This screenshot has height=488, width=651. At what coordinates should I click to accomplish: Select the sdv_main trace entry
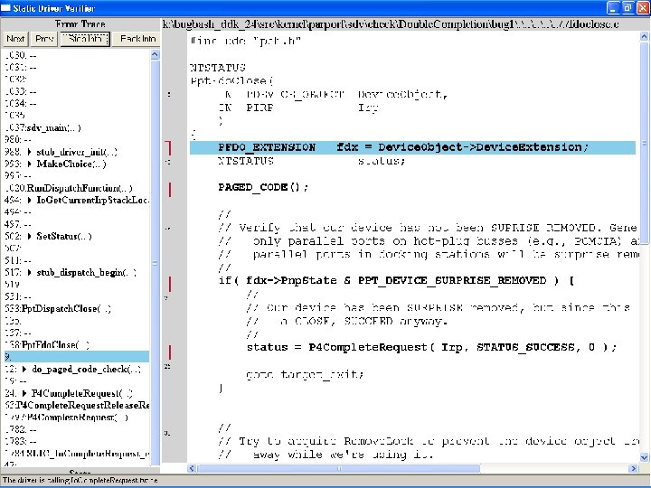[x=43, y=127]
